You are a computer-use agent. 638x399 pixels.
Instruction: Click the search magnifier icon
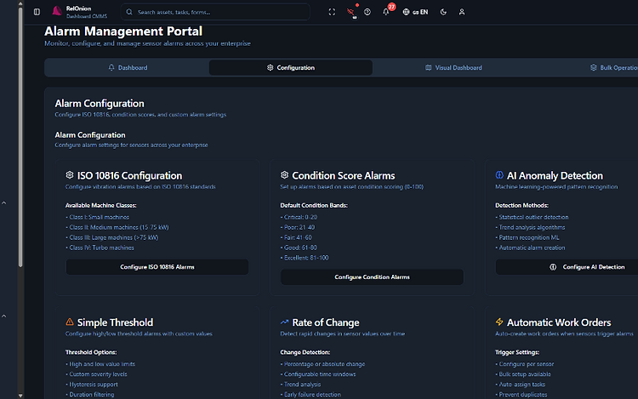pyautogui.click(x=129, y=12)
